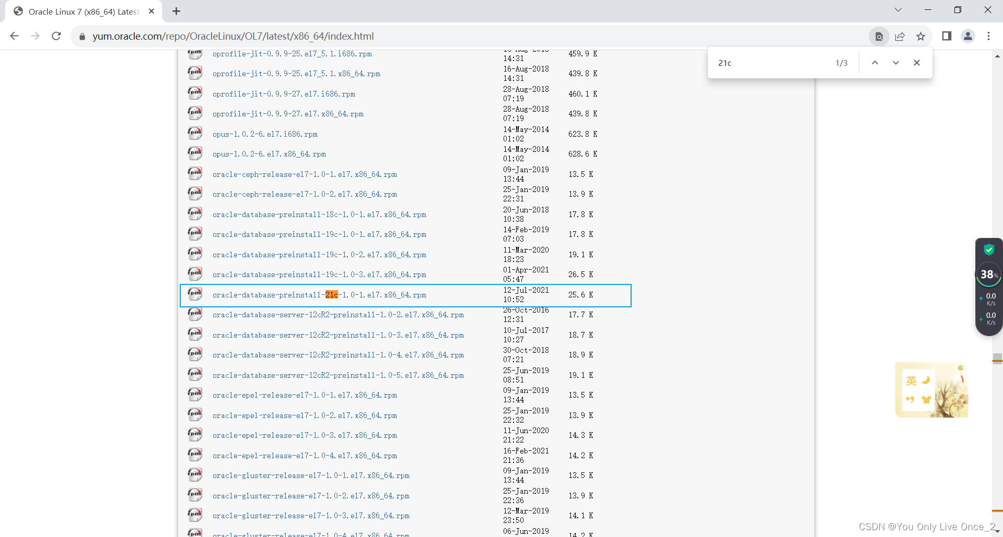Viewport: 1003px width, 537px height.
Task: Click the 38% memory usage indicator
Action: [x=989, y=274]
